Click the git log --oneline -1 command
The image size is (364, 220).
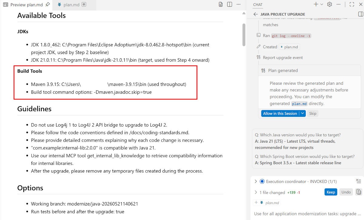[291, 36]
